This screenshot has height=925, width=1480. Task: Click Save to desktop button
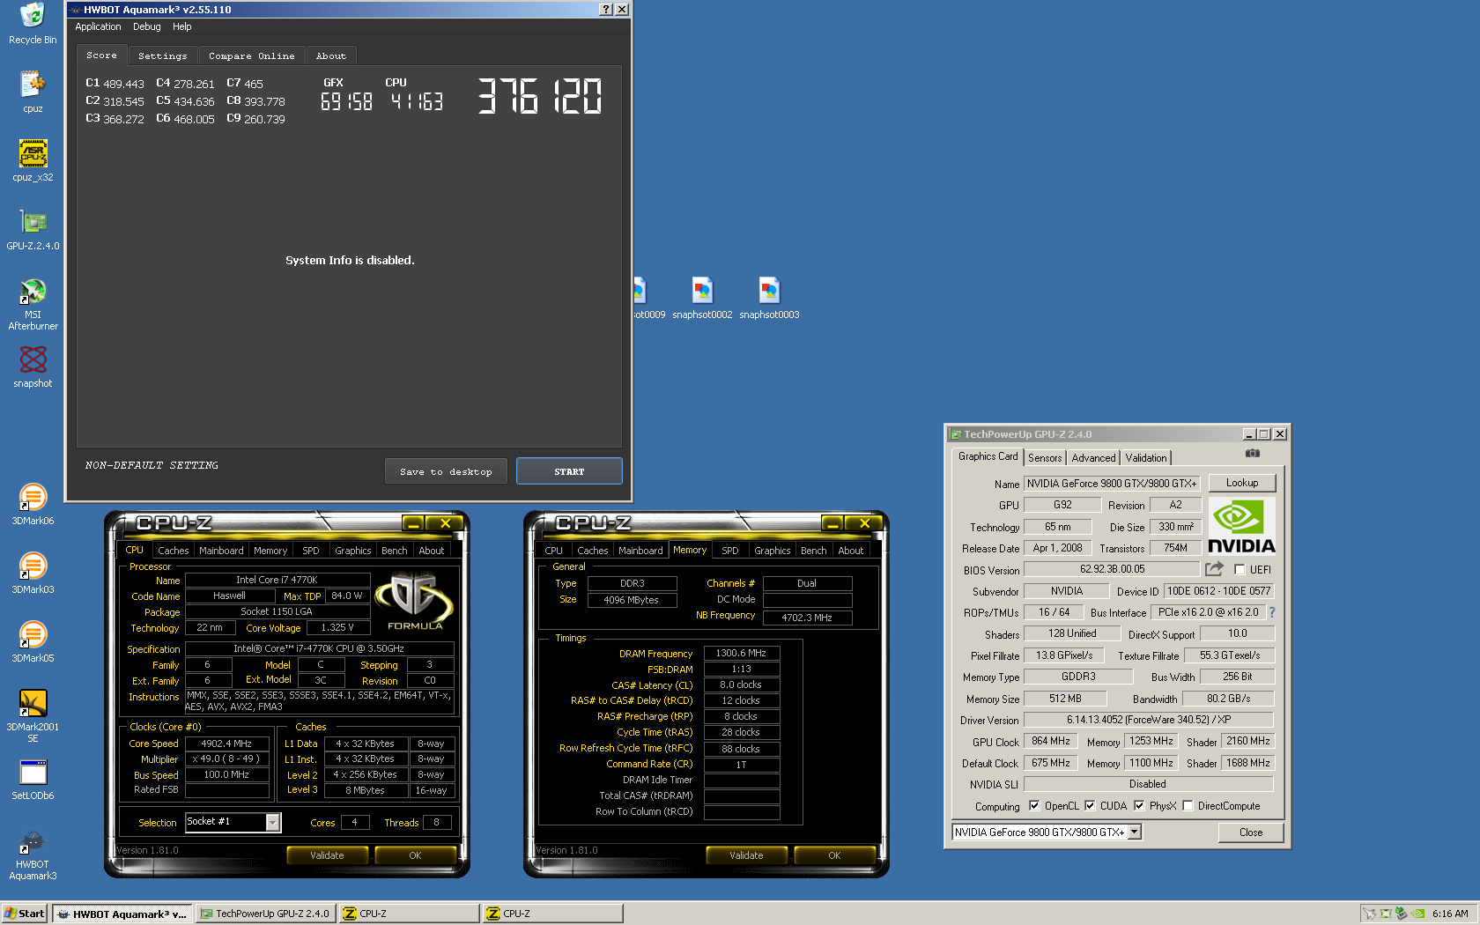point(446,471)
